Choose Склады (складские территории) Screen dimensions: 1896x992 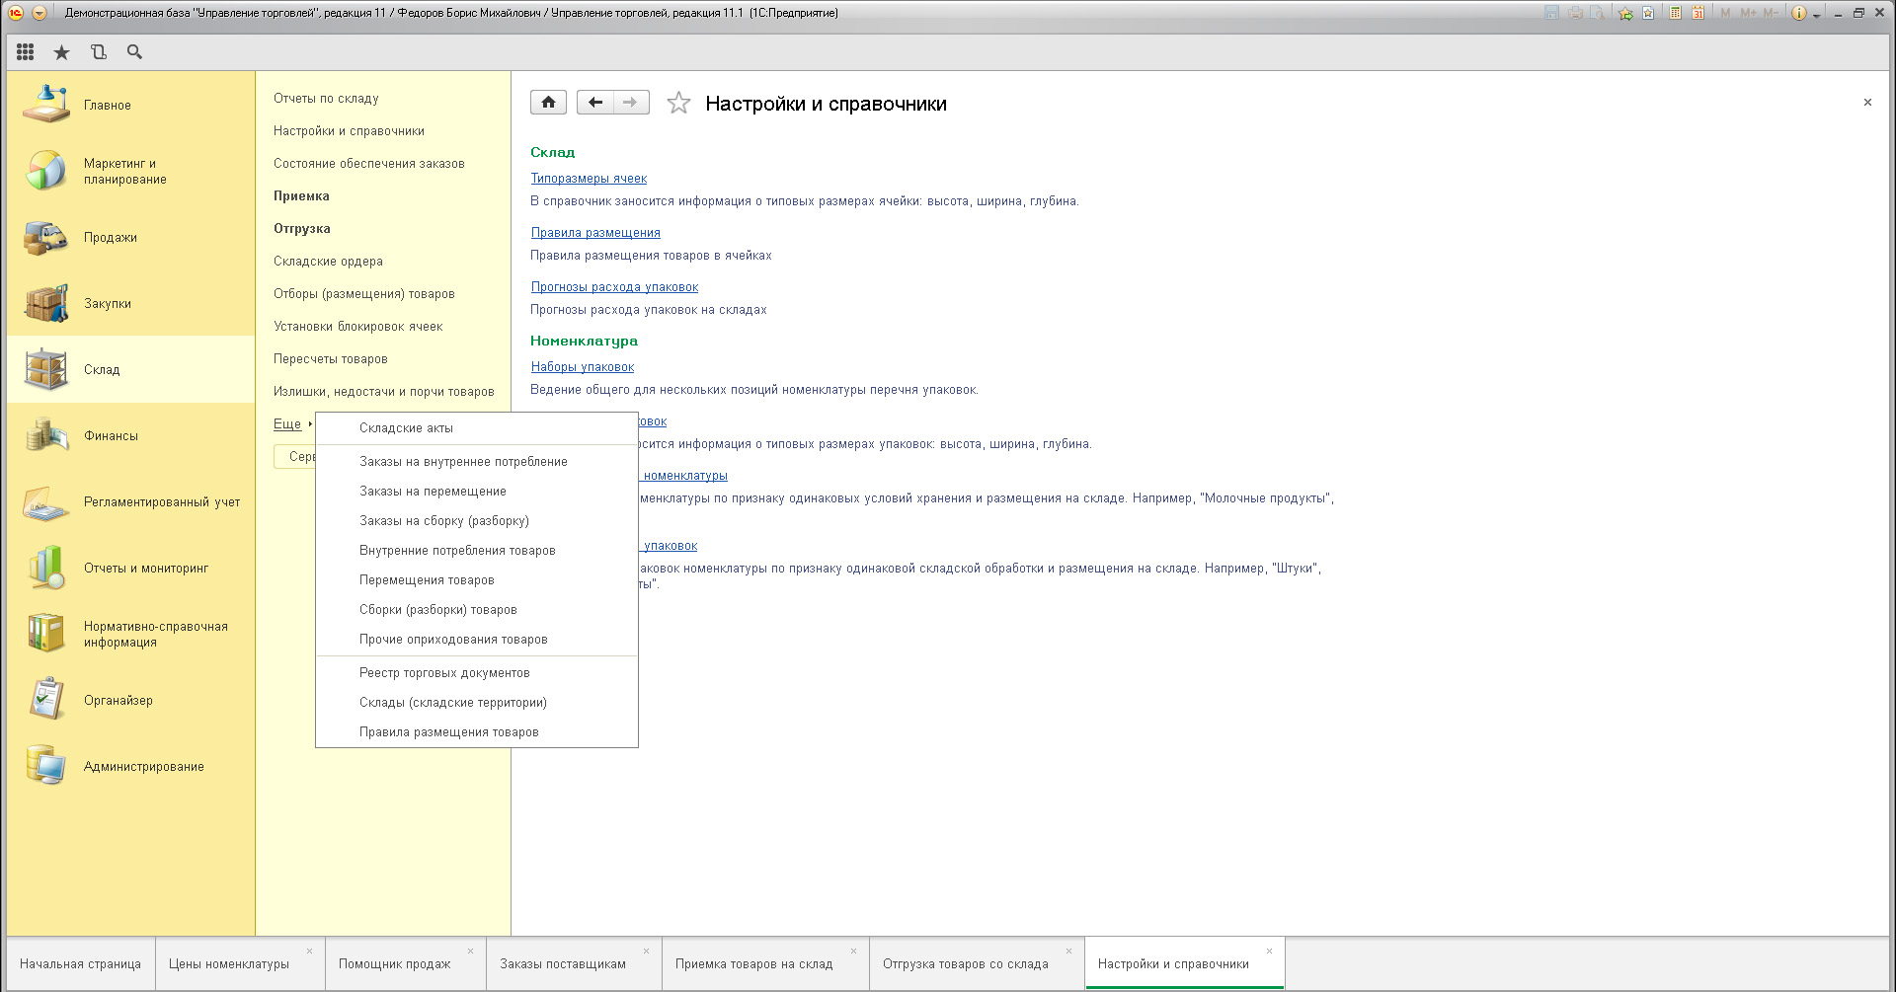click(476, 702)
